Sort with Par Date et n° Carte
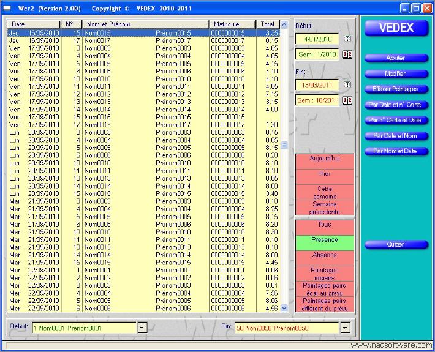 pos(396,105)
